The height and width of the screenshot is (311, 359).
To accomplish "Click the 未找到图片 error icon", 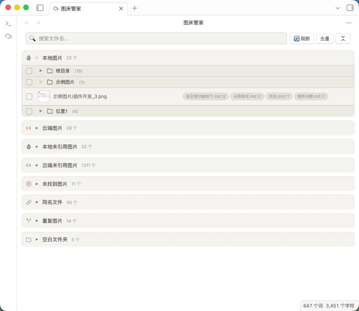I will click(29, 184).
